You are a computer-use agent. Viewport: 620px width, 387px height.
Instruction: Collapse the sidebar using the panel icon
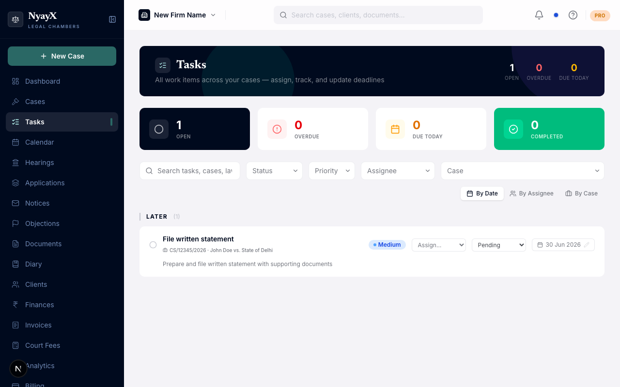(112, 19)
